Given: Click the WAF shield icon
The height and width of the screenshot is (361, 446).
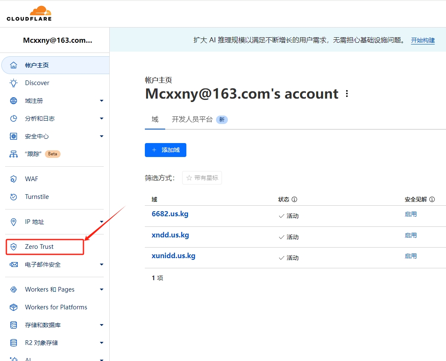Looking at the screenshot, I should click(x=14, y=179).
